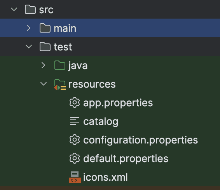Viewport: 220px width, 190px height.
Task: Select the catalog file
Action: point(101,121)
